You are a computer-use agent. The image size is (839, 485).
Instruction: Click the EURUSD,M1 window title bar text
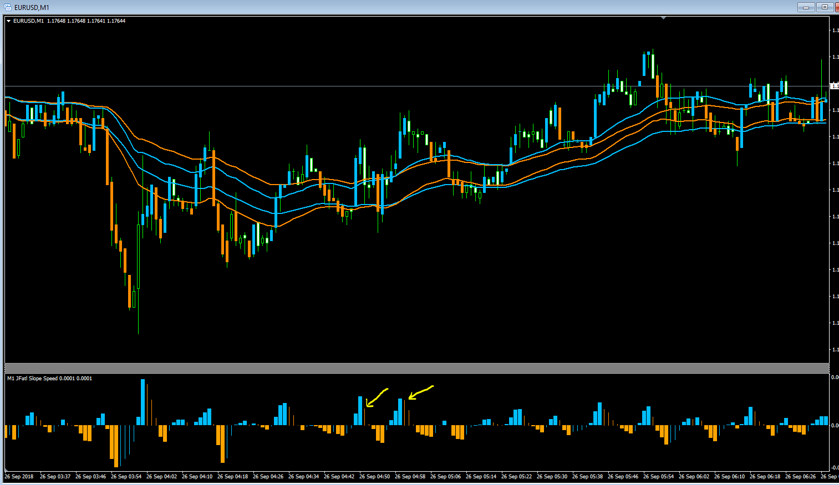[x=32, y=7]
